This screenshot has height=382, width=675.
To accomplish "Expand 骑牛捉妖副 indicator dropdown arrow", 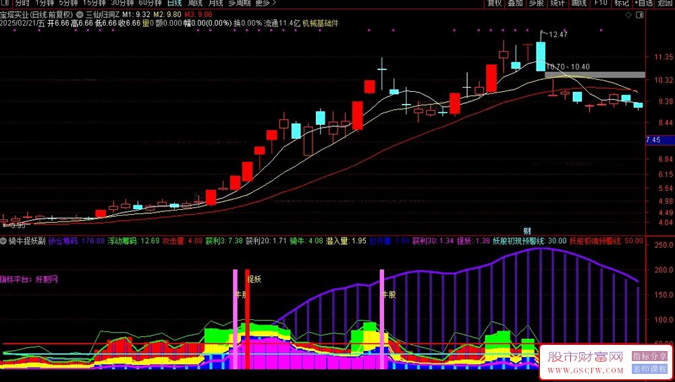I will [x=3, y=241].
